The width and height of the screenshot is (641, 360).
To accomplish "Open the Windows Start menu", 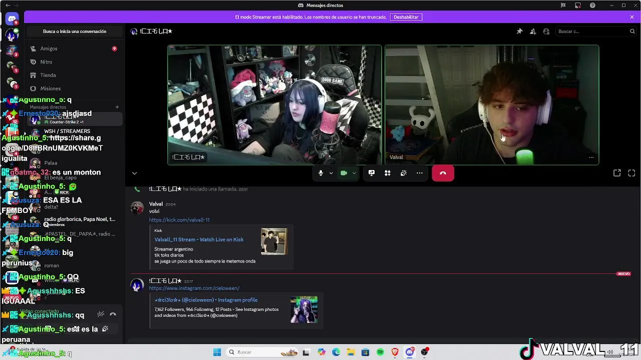I will (217, 352).
